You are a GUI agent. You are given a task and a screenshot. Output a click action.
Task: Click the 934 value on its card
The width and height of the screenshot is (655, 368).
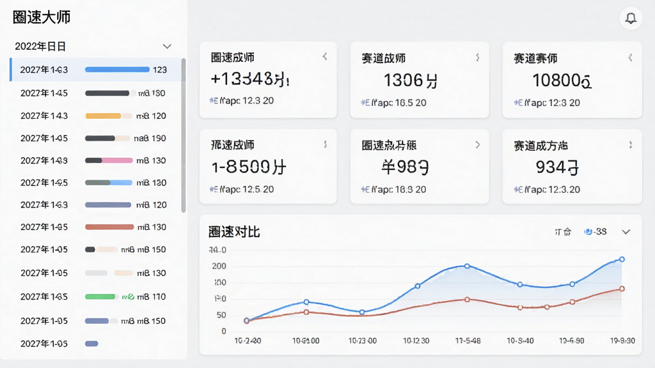(557, 167)
